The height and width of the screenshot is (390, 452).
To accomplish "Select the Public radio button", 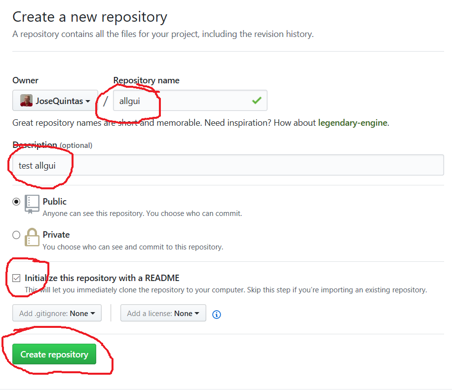I will [x=16, y=202].
